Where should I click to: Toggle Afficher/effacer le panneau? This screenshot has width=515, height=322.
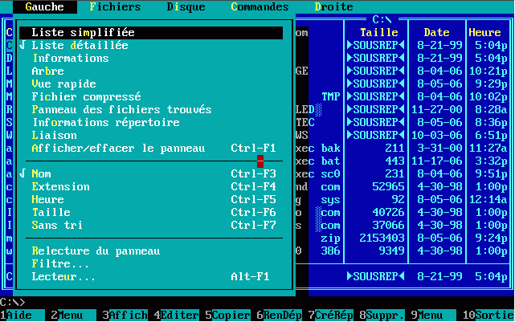tap(151, 148)
